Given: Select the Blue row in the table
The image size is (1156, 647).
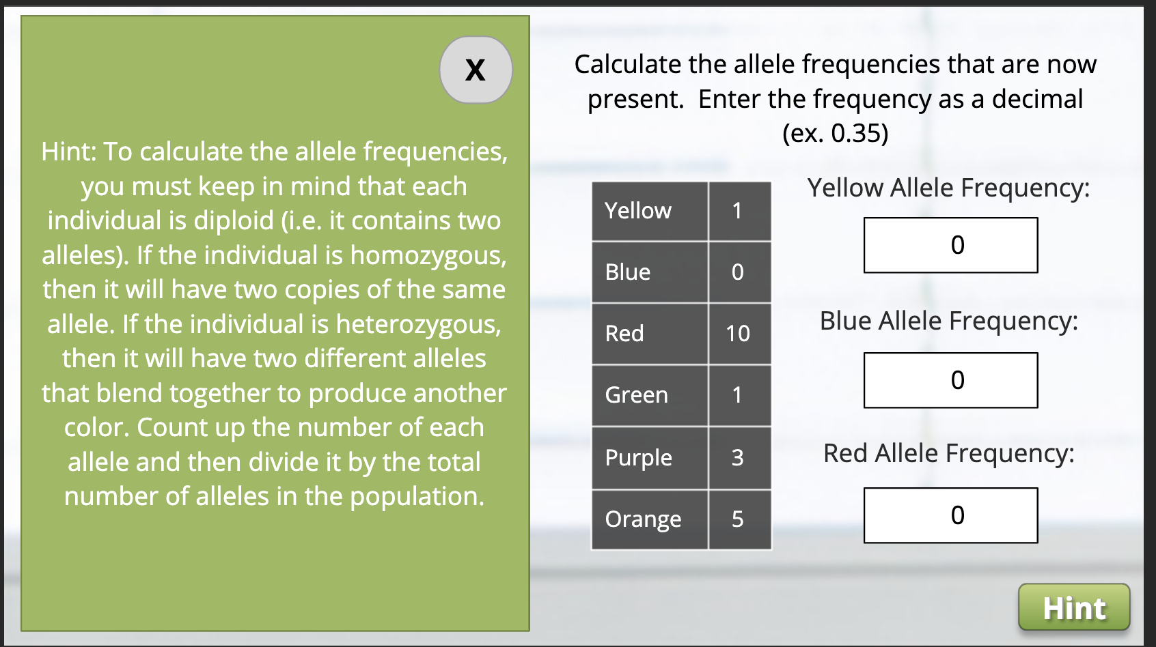Looking at the screenshot, I should pos(649,272).
